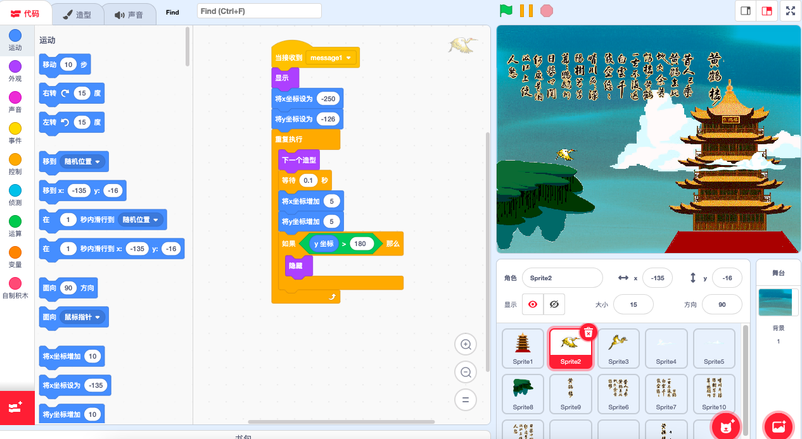Pause the project with the orange pause icon
Screen dimensions: 802x439
pos(526,11)
